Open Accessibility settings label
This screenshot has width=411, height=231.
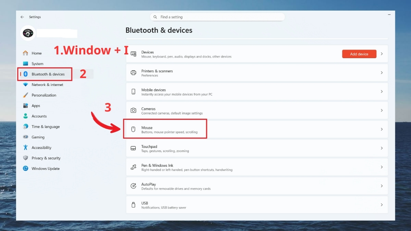coord(41,147)
